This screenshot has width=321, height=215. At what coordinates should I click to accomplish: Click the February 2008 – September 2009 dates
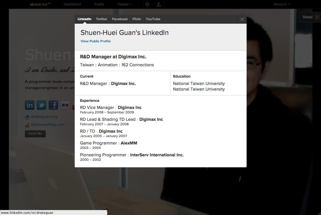(x=107, y=112)
